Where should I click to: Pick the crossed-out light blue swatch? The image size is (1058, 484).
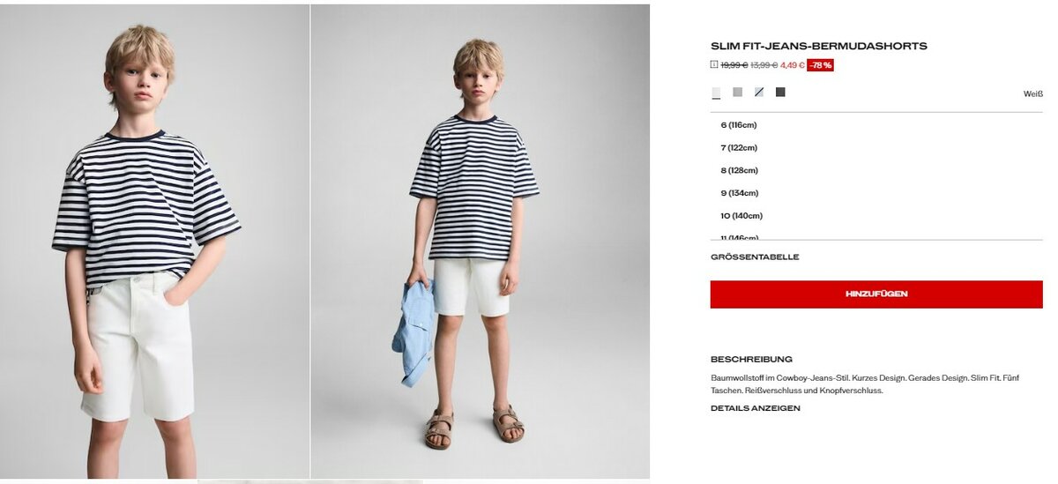(759, 92)
